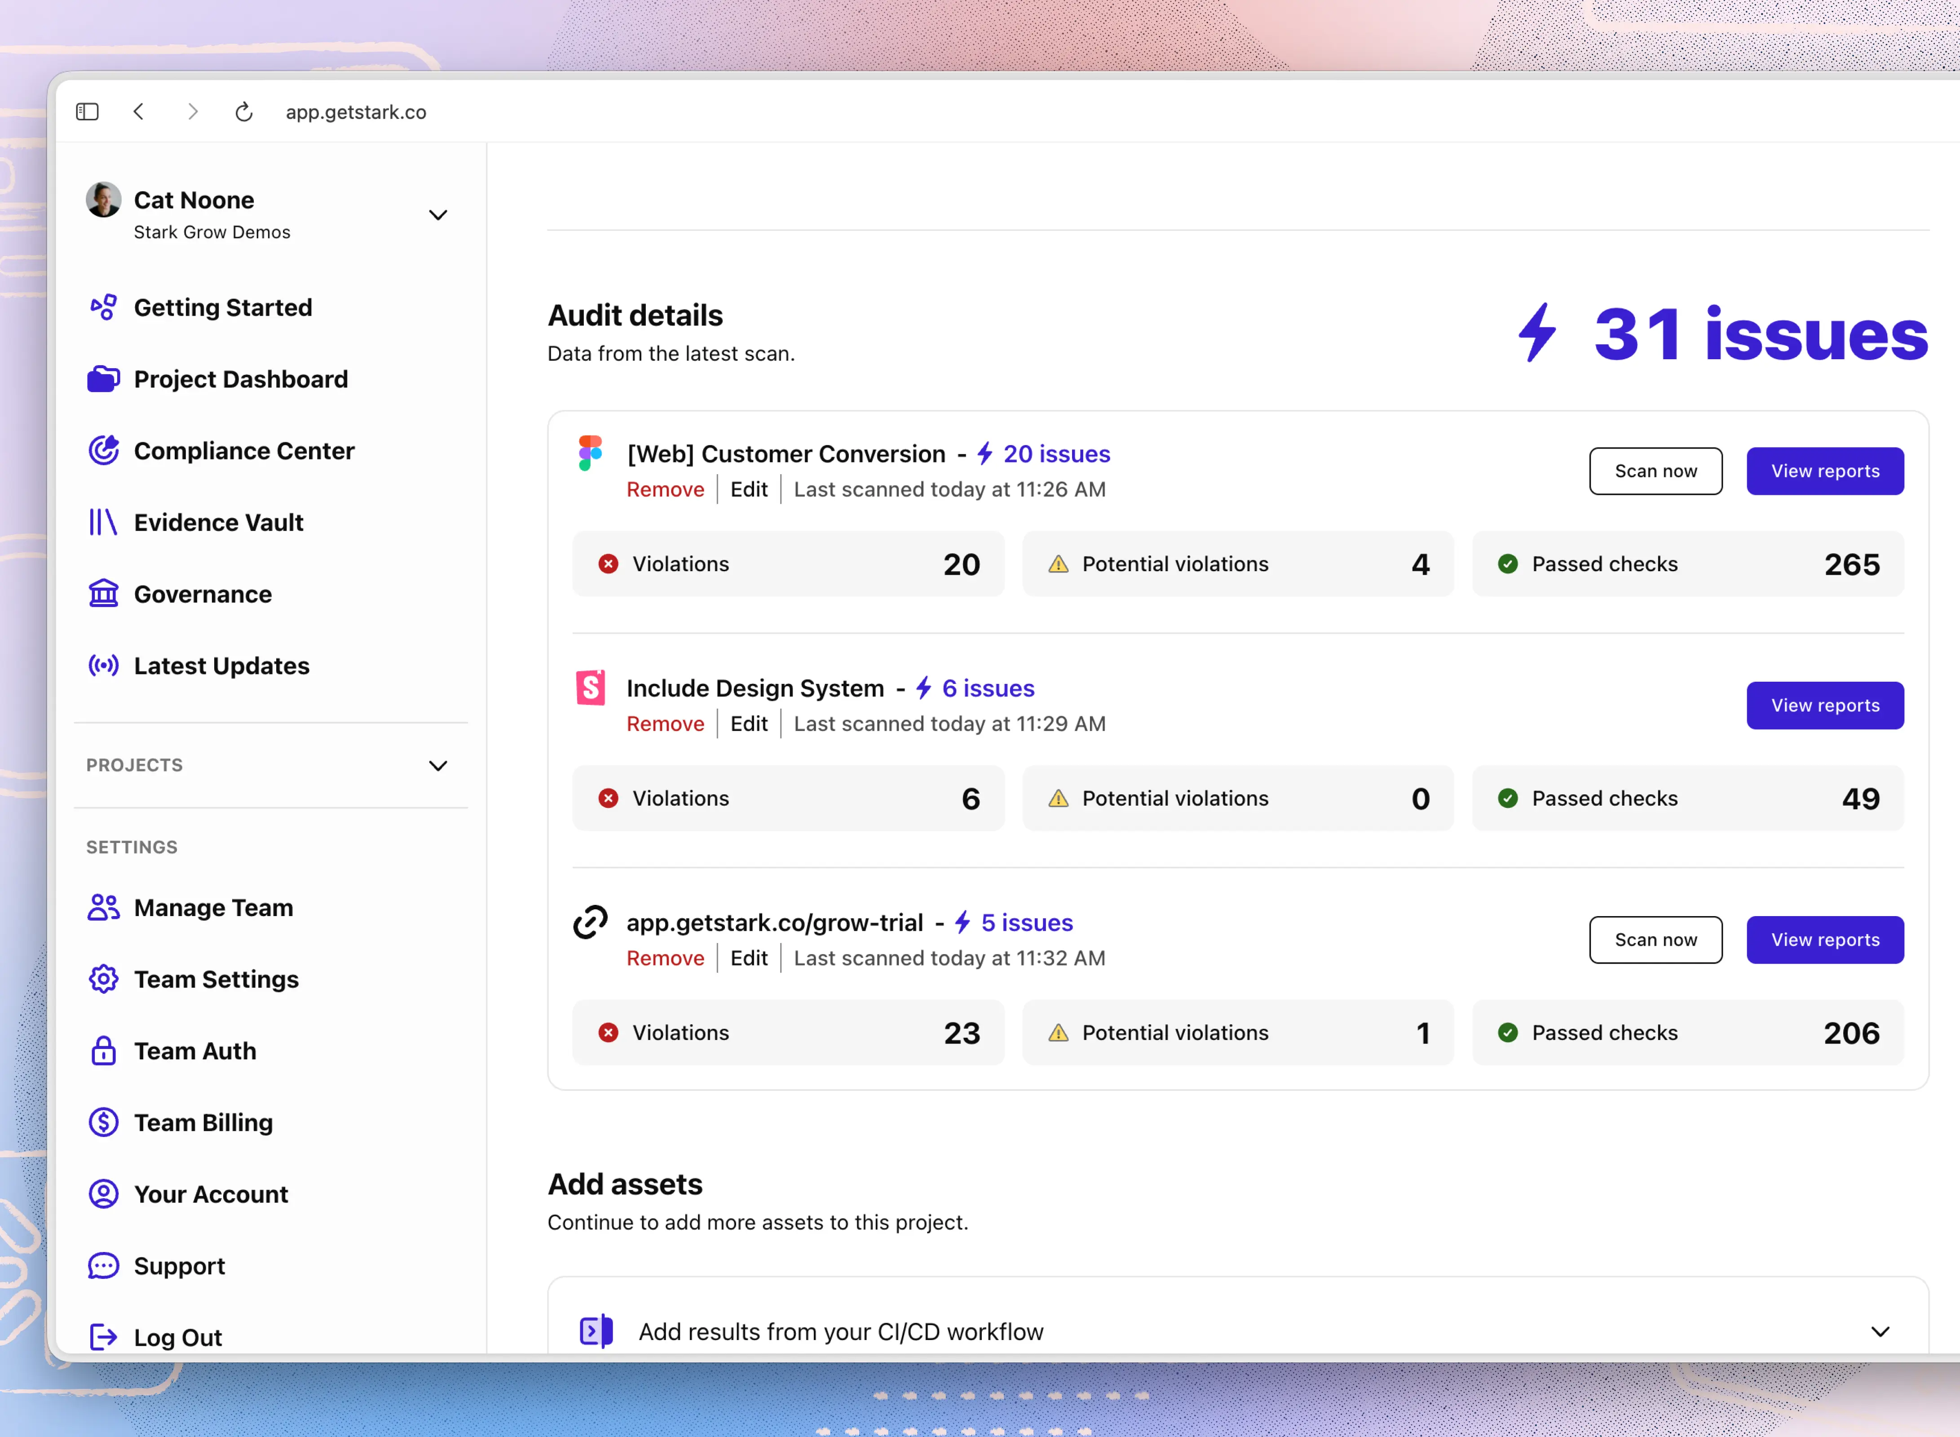Click the browser reload icon

click(243, 111)
